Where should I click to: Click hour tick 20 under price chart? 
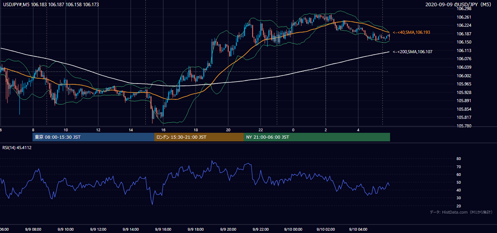[228, 130]
